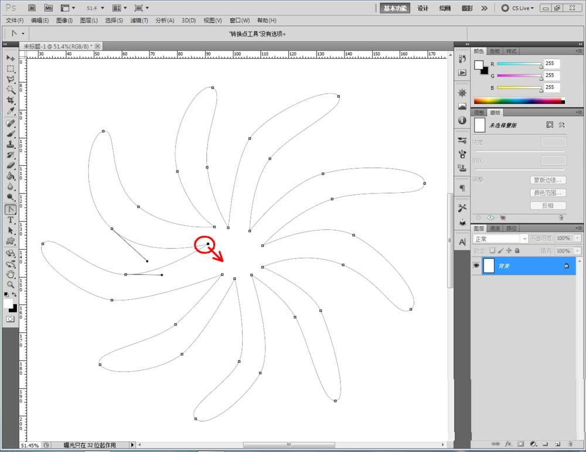Select the Move tool
Viewport: 586px width, 452px height.
(x=11, y=58)
